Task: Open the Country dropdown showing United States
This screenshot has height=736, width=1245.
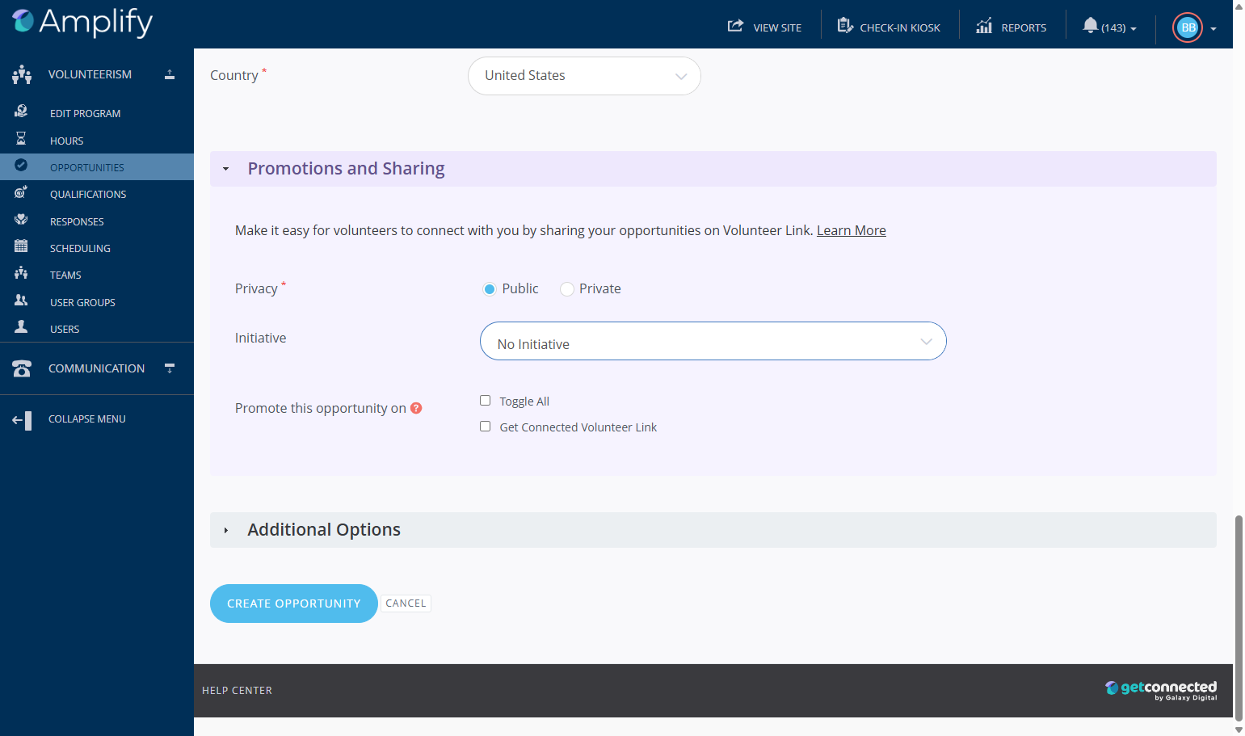Action: tap(584, 76)
